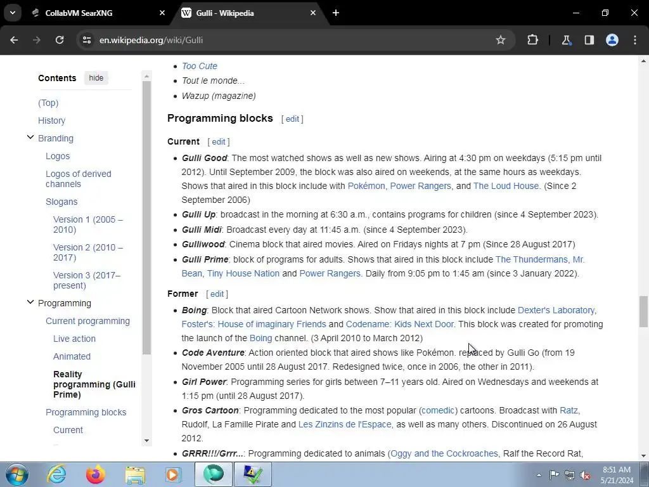This screenshot has width=649, height=487.
Task: Open the muted volume tray icon
Action: pyautogui.click(x=585, y=475)
